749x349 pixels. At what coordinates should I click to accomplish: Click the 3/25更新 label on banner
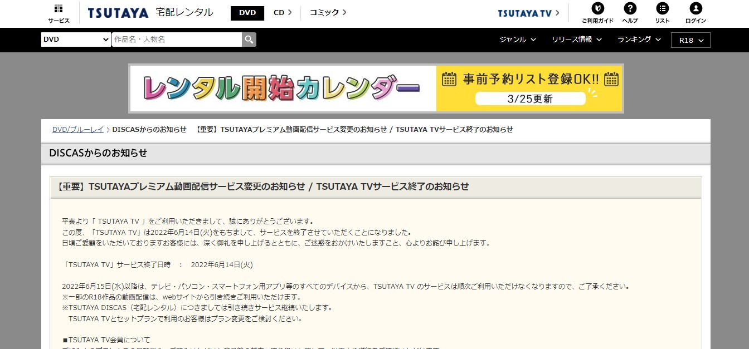click(531, 99)
